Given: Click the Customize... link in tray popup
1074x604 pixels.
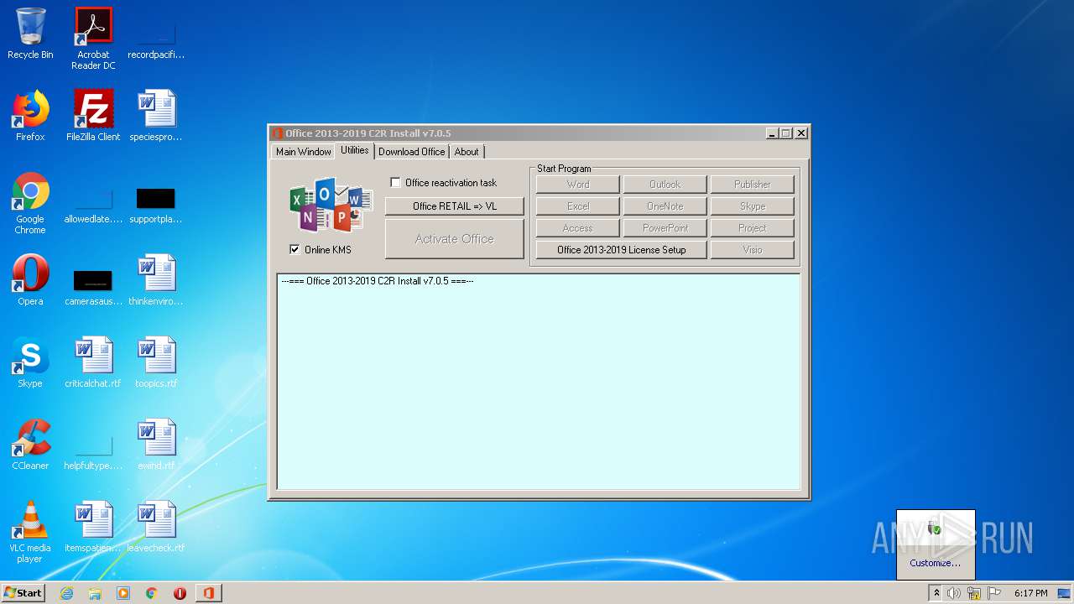Looking at the screenshot, I should click(x=936, y=563).
